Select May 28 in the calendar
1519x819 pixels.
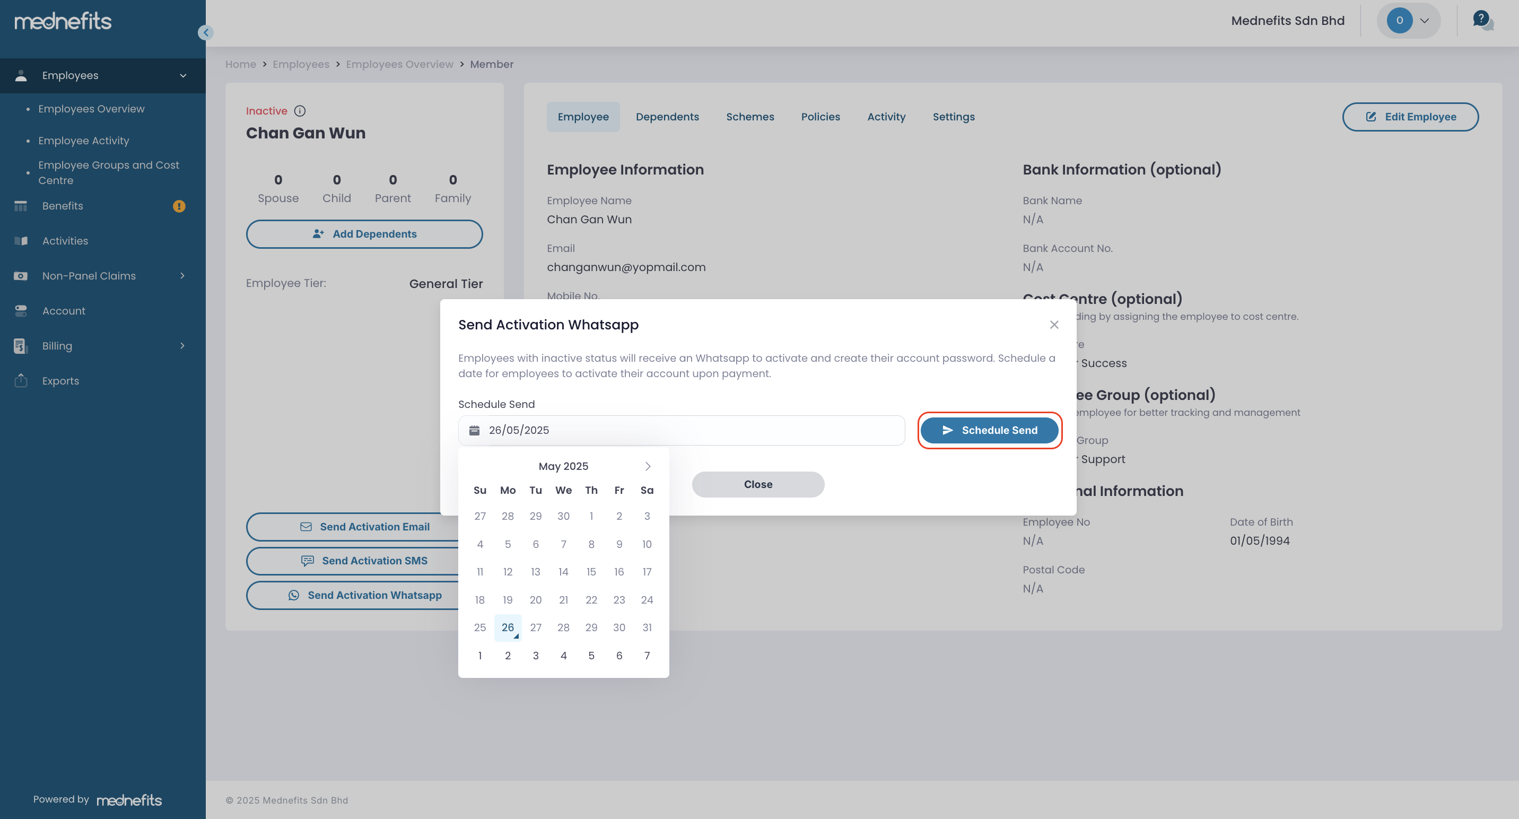click(563, 627)
